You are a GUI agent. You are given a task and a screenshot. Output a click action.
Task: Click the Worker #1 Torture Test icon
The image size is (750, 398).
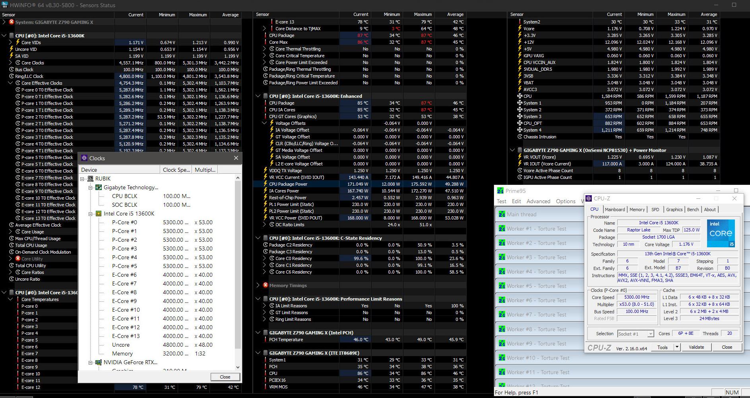tap(501, 229)
